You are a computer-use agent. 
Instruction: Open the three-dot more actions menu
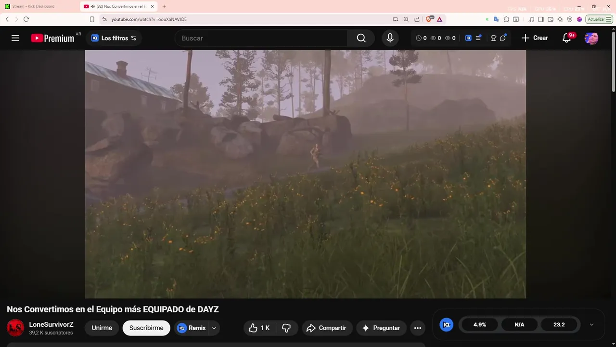click(418, 328)
